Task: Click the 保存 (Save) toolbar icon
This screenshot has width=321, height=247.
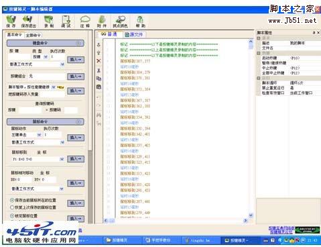Action: (x=11, y=21)
